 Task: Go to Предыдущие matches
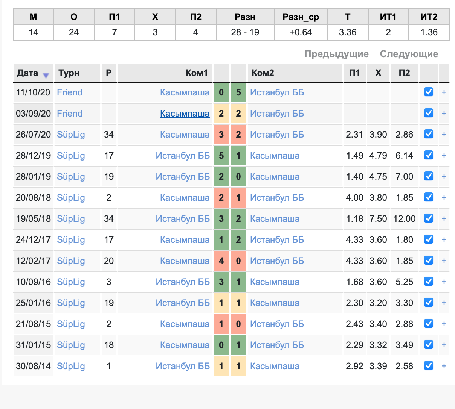[336, 54]
